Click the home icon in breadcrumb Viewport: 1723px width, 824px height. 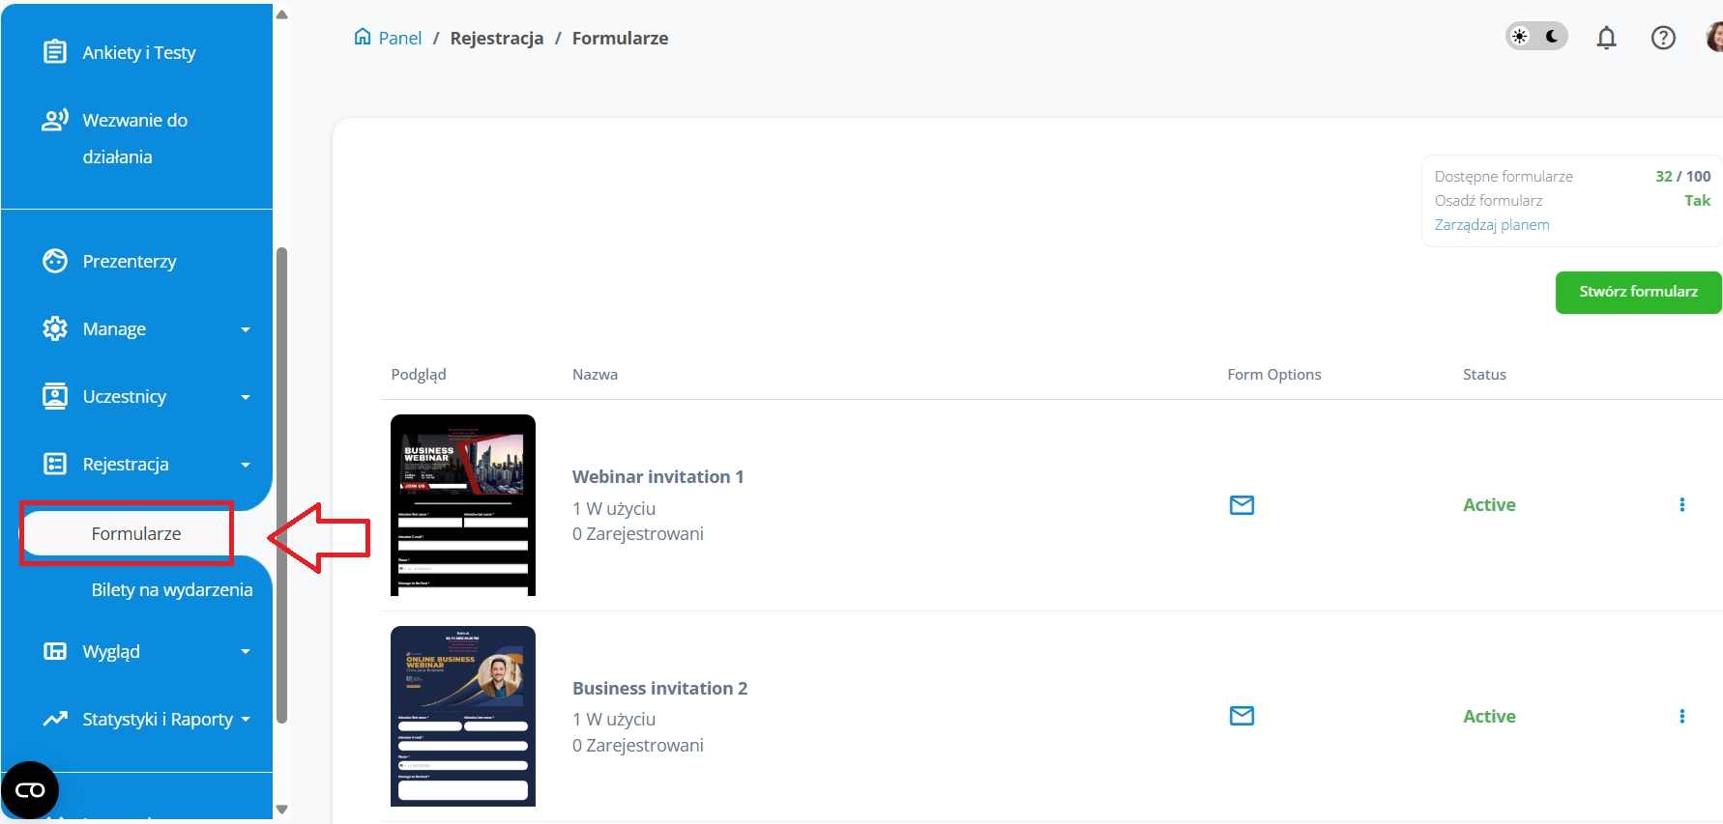[x=363, y=38]
